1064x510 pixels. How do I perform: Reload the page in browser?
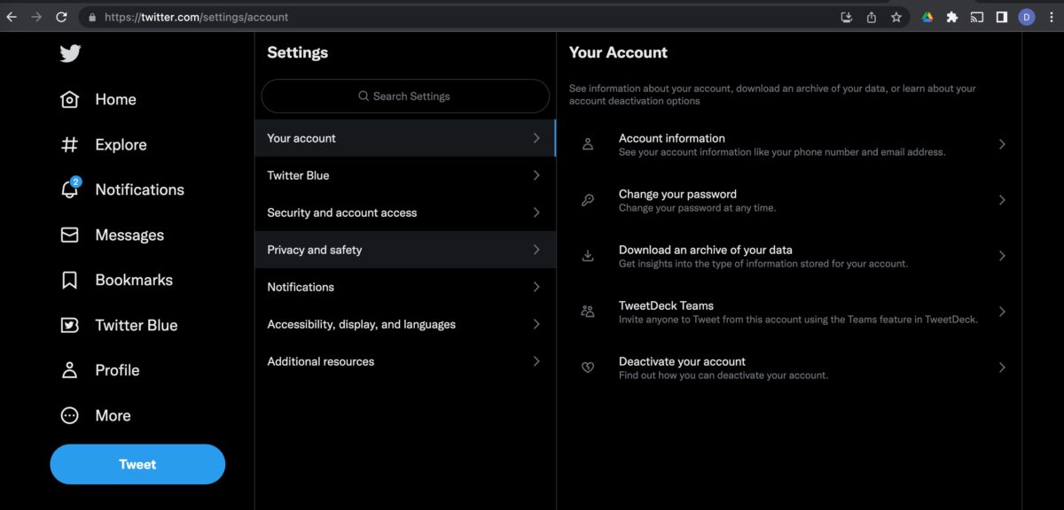(61, 17)
